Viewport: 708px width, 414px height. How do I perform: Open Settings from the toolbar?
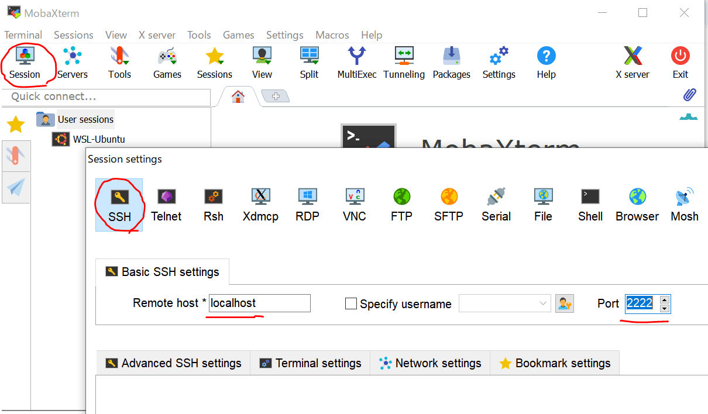pyautogui.click(x=499, y=63)
